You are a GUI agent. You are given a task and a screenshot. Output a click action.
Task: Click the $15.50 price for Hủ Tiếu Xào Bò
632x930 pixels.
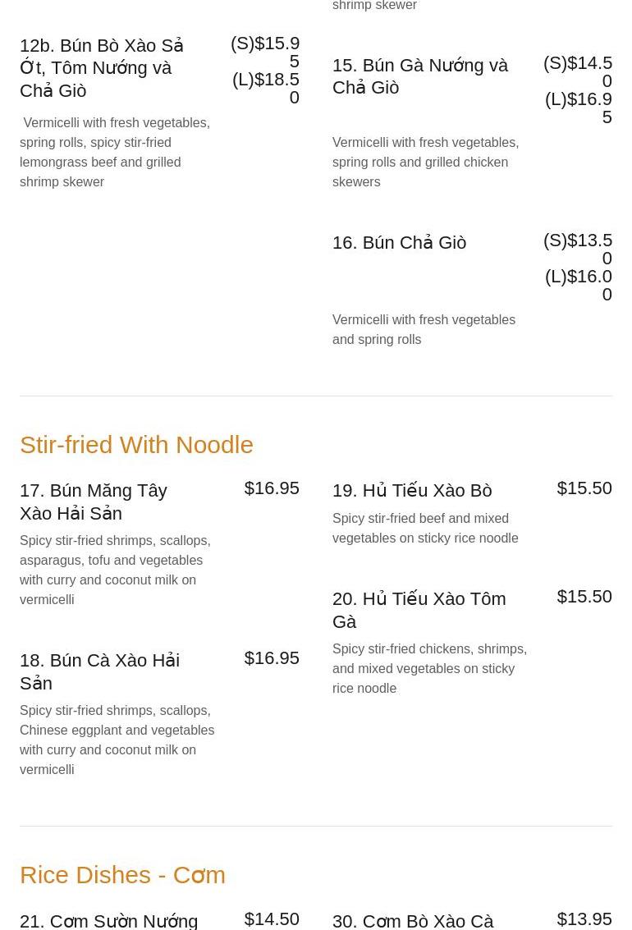[584, 488]
